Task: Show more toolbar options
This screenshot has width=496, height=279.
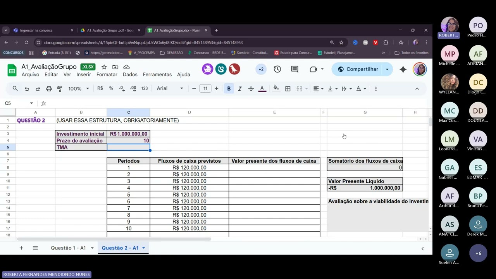Action: click(x=375, y=89)
